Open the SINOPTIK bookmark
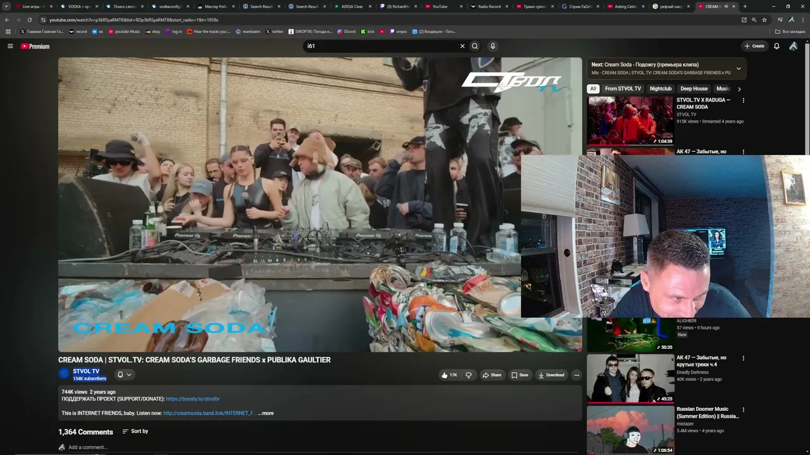This screenshot has height=455, width=810. point(310,32)
